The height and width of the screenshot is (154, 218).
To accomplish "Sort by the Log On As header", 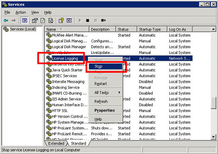I will coord(180,29).
